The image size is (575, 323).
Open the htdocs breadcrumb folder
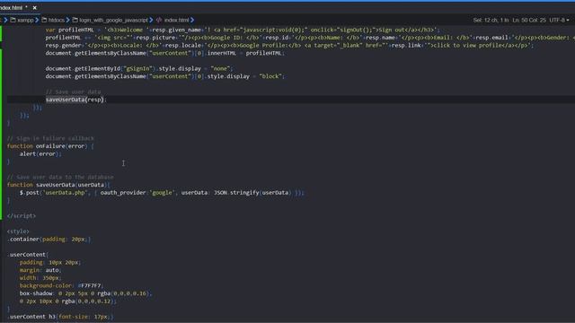point(56,20)
